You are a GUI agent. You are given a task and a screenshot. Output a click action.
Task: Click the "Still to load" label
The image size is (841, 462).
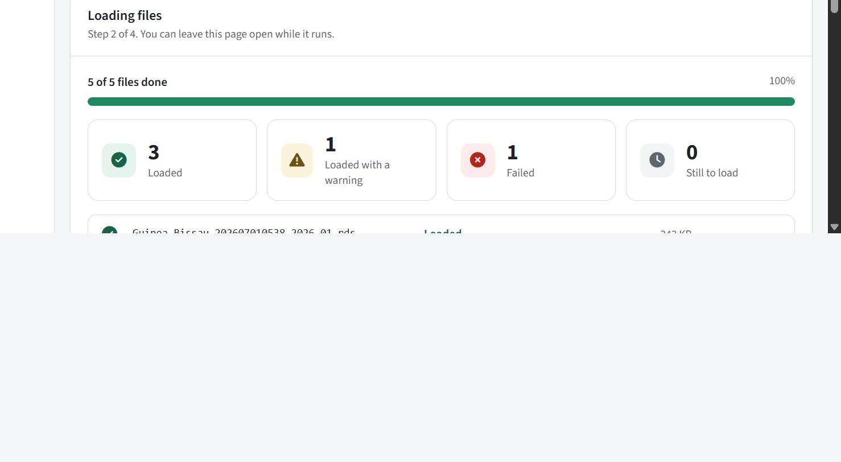pos(712,173)
